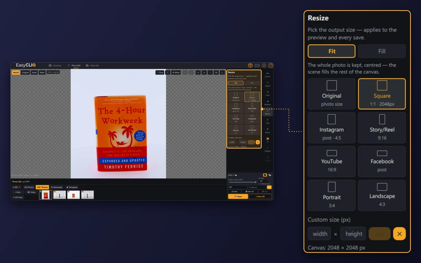Image resolution: width=421 pixels, height=263 pixels.
Task: Select Landscape 4:3 preset in enlarged panel
Action: pos(382,195)
